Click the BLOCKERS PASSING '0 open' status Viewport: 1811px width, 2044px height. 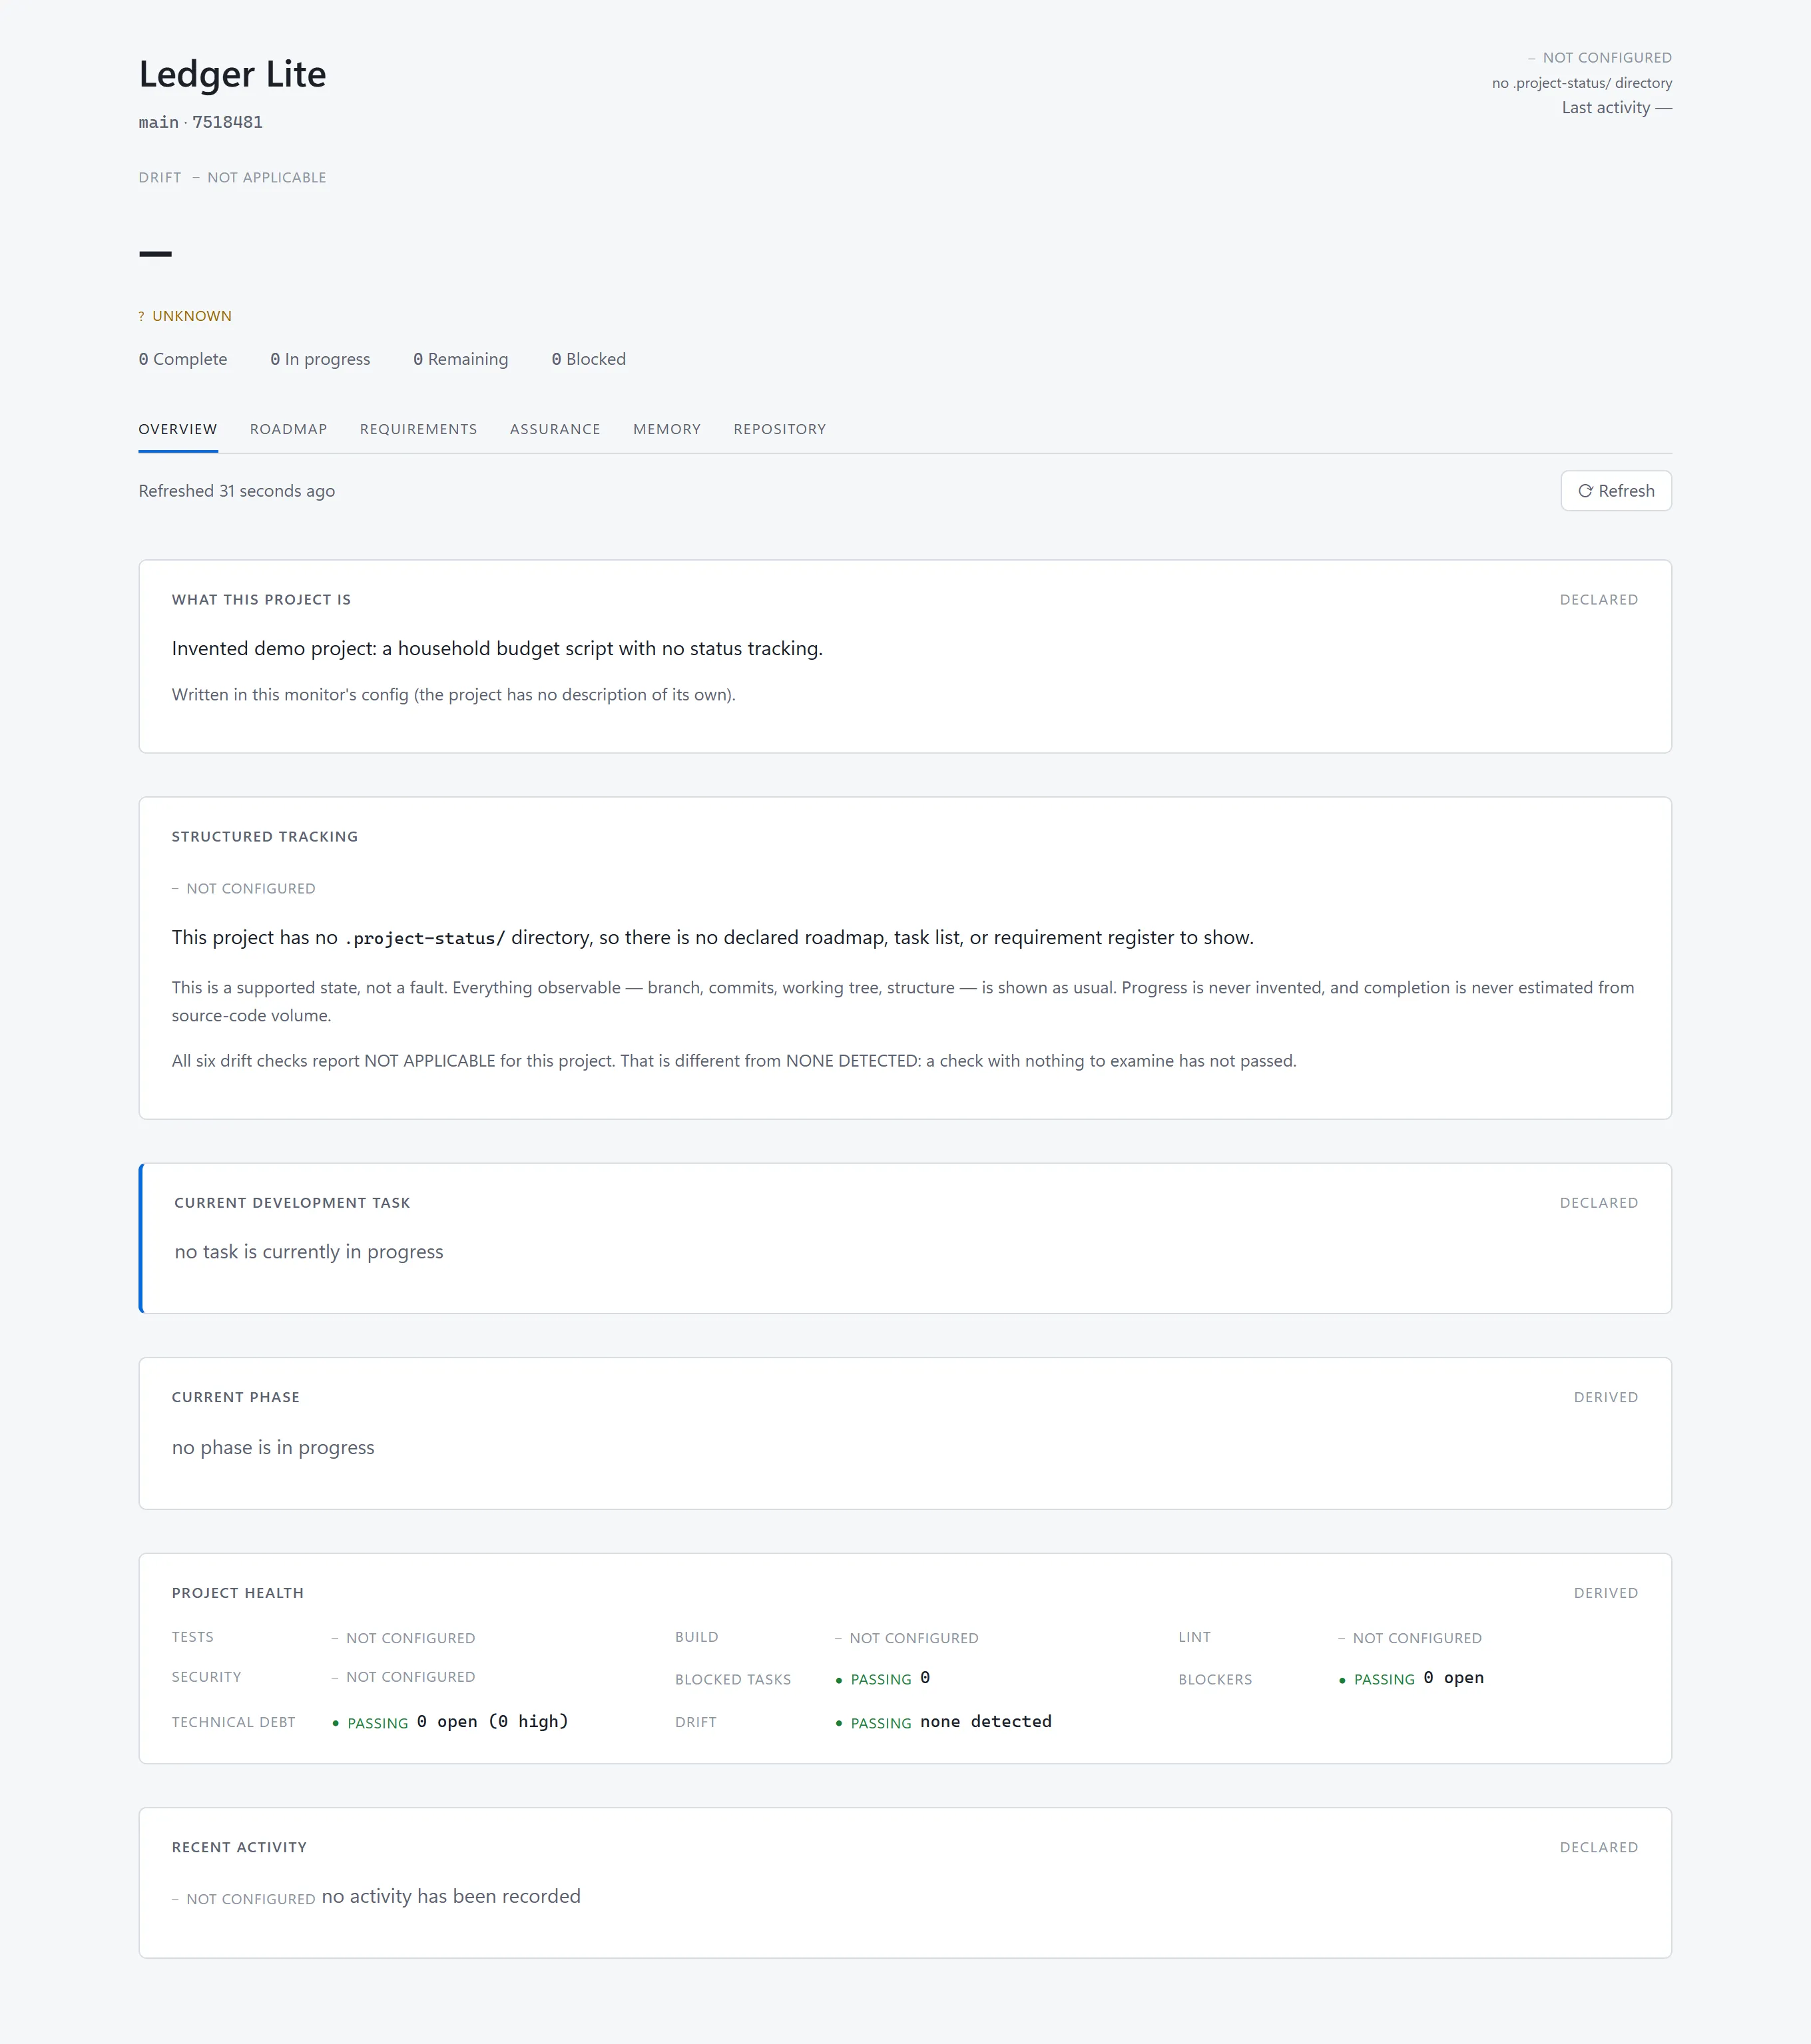click(1411, 1679)
